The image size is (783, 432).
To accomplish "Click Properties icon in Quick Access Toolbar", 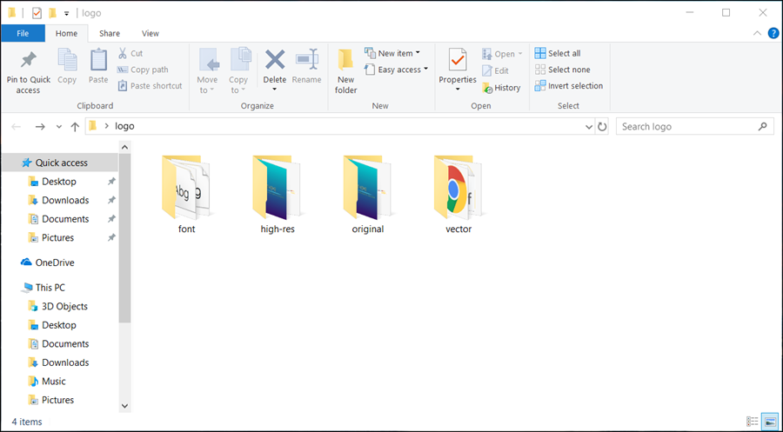I will (37, 13).
